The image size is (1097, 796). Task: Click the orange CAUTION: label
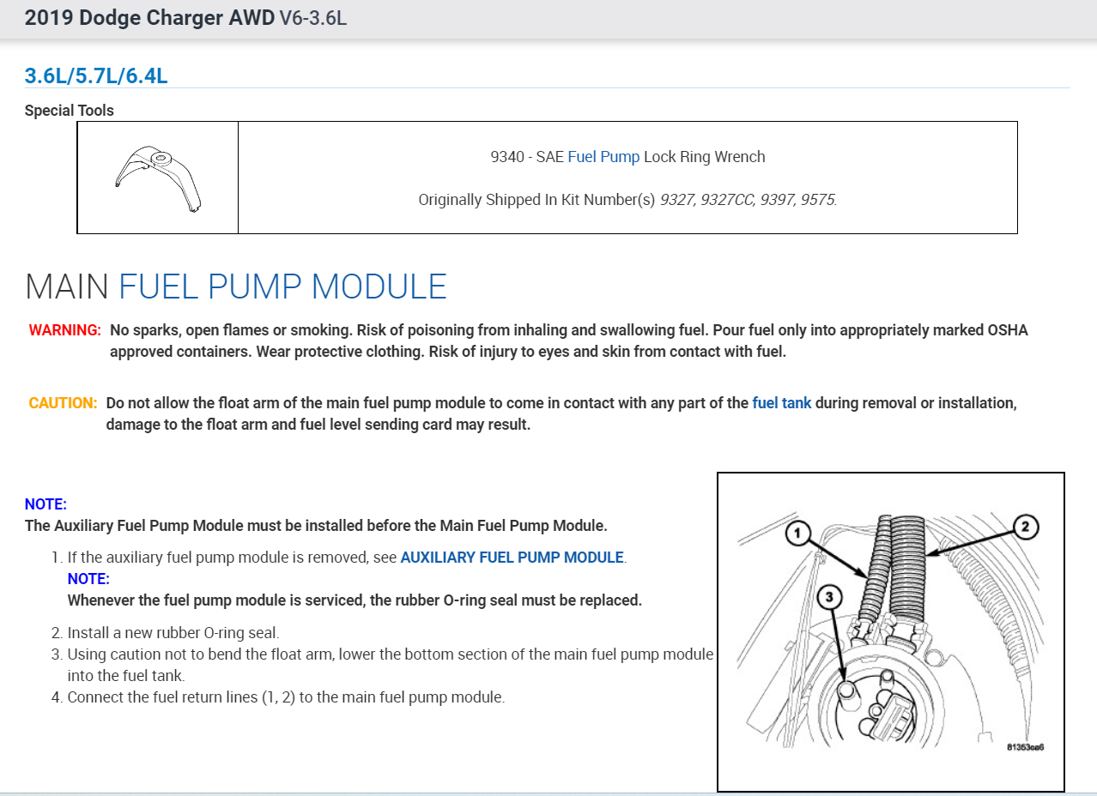click(63, 402)
